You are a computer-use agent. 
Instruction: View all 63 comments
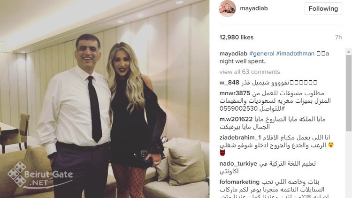(250, 72)
